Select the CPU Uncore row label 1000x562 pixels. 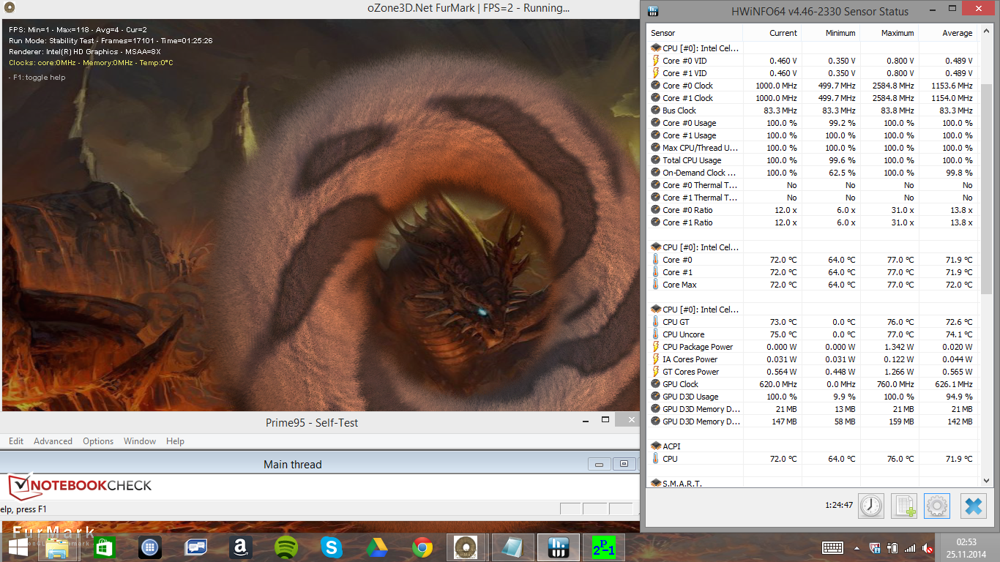click(x=684, y=334)
